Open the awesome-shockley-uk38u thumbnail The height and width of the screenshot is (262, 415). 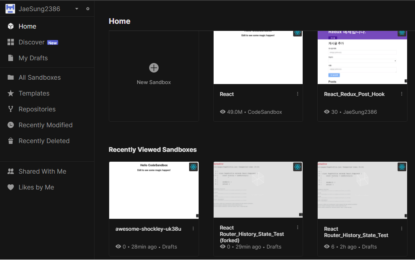click(x=154, y=190)
